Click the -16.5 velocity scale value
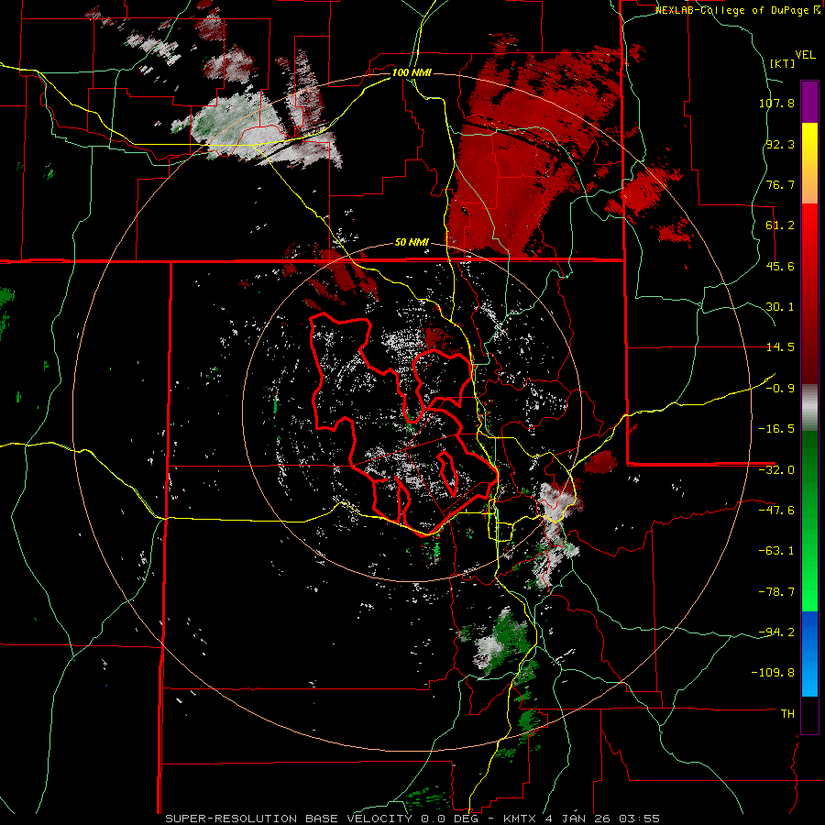 pyautogui.click(x=776, y=429)
